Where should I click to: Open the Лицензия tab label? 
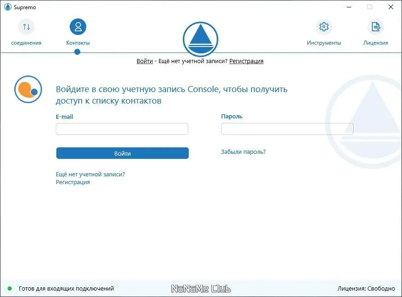[376, 43]
